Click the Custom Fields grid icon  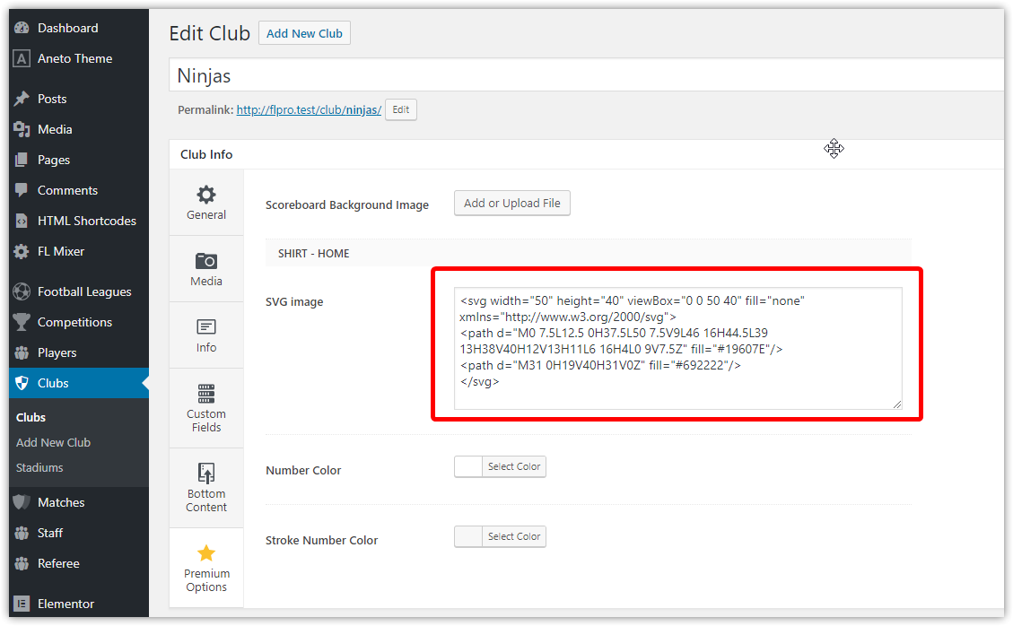pos(206,394)
